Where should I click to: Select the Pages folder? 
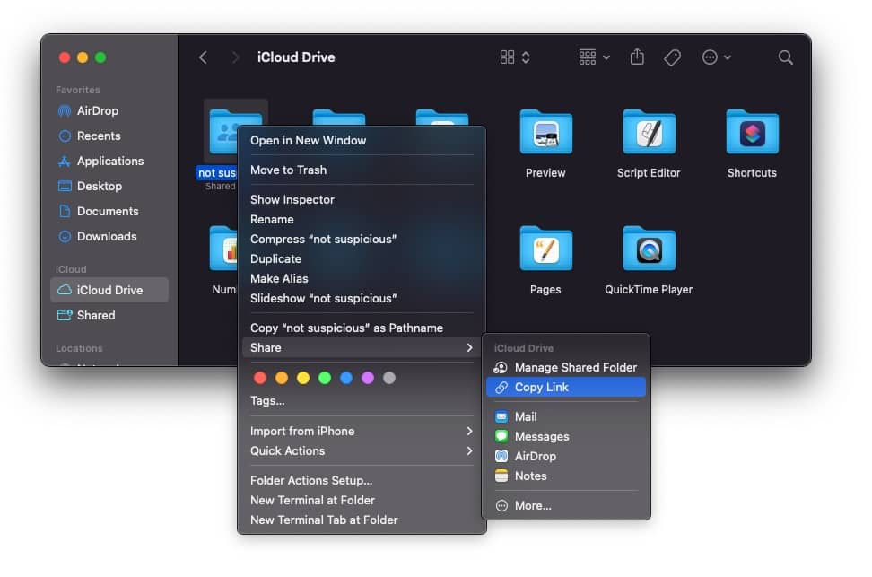pyautogui.click(x=545, y=249)
